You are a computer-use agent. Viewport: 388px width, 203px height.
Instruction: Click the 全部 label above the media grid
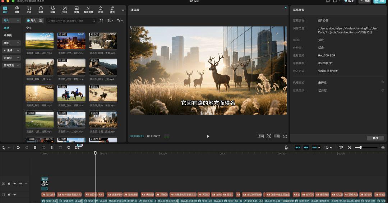(x=29, y=28)
